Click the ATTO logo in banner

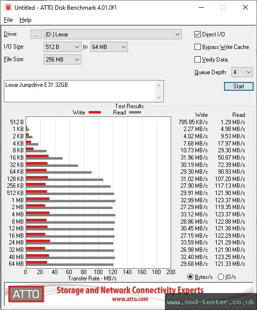point(26,294)
